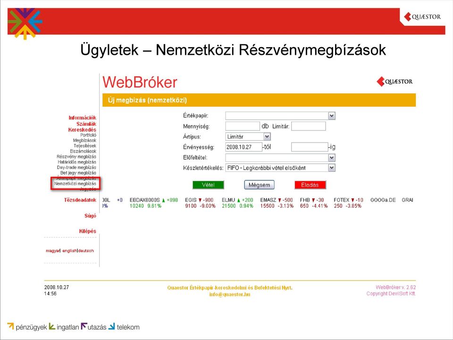Screen dimensions: 453x340
Task: Select Nemzetközi megbízás menu item
Action: coord(75,184)
